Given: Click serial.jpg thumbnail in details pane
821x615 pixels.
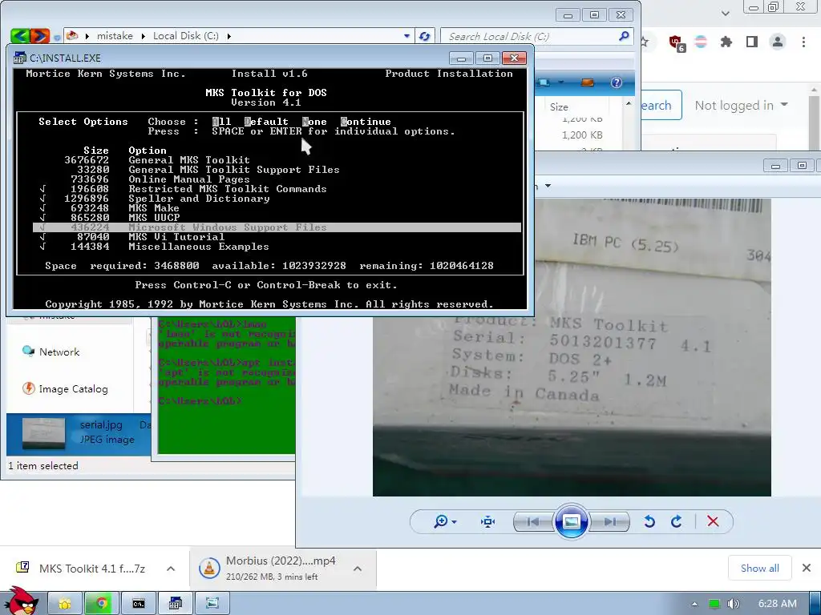Looking at the screenshot, I should click(x=43, y=433).
